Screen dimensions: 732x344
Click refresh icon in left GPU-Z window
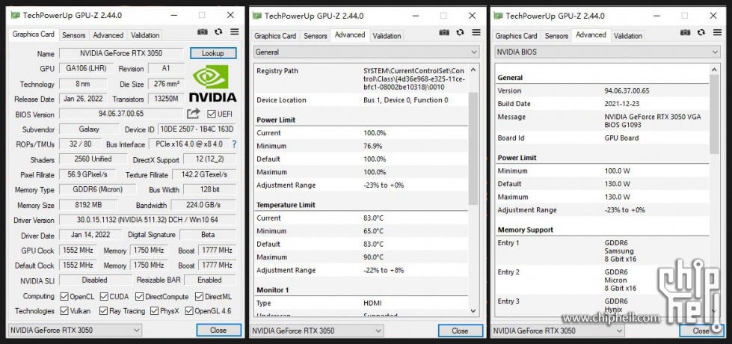tap(218, 31)
